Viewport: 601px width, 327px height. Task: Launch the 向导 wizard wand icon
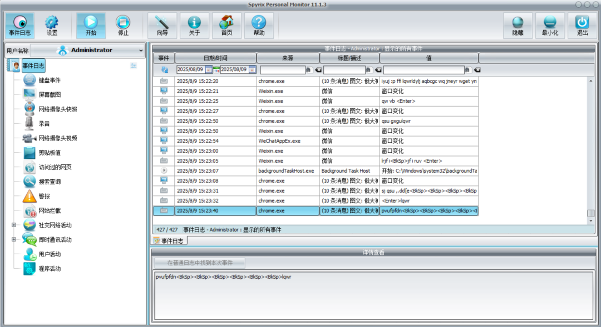(x=162, y=26)
